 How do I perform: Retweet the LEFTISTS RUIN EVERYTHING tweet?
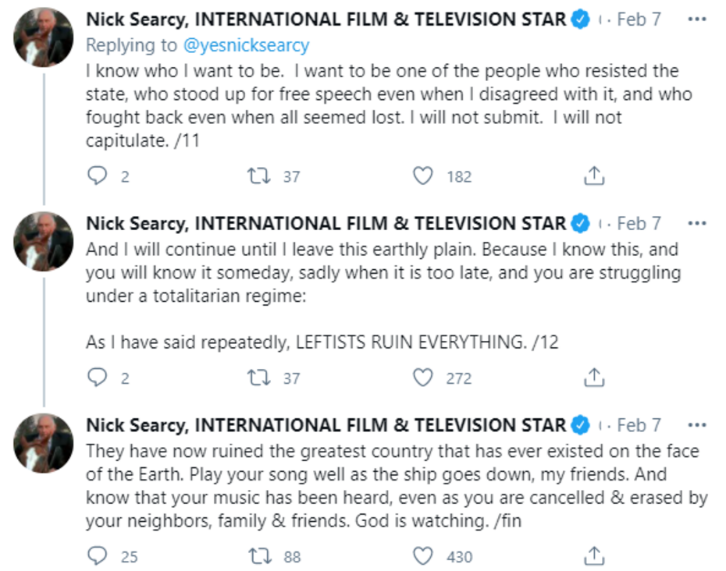[x=255, y=378]
